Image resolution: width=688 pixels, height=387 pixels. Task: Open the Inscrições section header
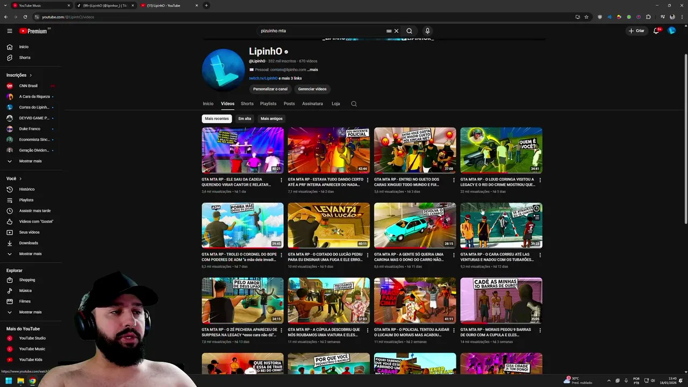(19, 75)
